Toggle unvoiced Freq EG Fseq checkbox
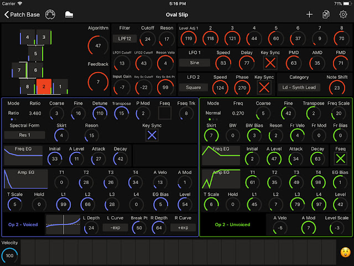The image size is (354, 266). (340, 158)
